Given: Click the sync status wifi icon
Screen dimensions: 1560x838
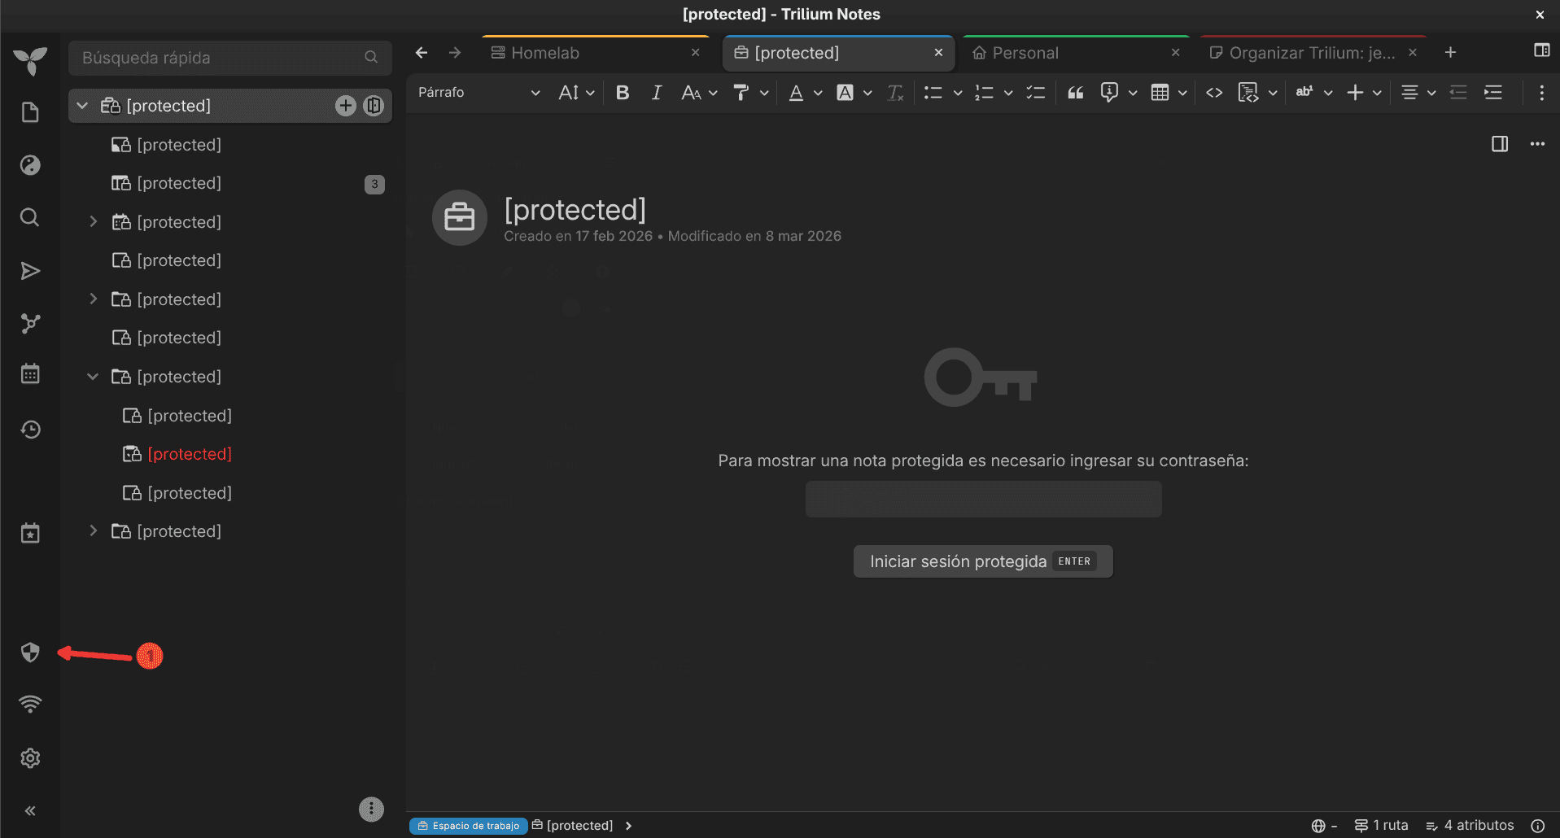Looking at the screenshot, I should 30,705.
